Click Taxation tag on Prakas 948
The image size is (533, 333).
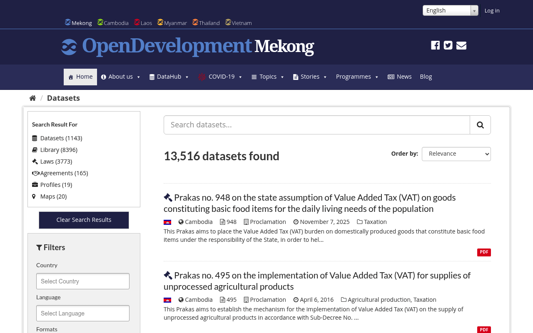pos(375,222)
